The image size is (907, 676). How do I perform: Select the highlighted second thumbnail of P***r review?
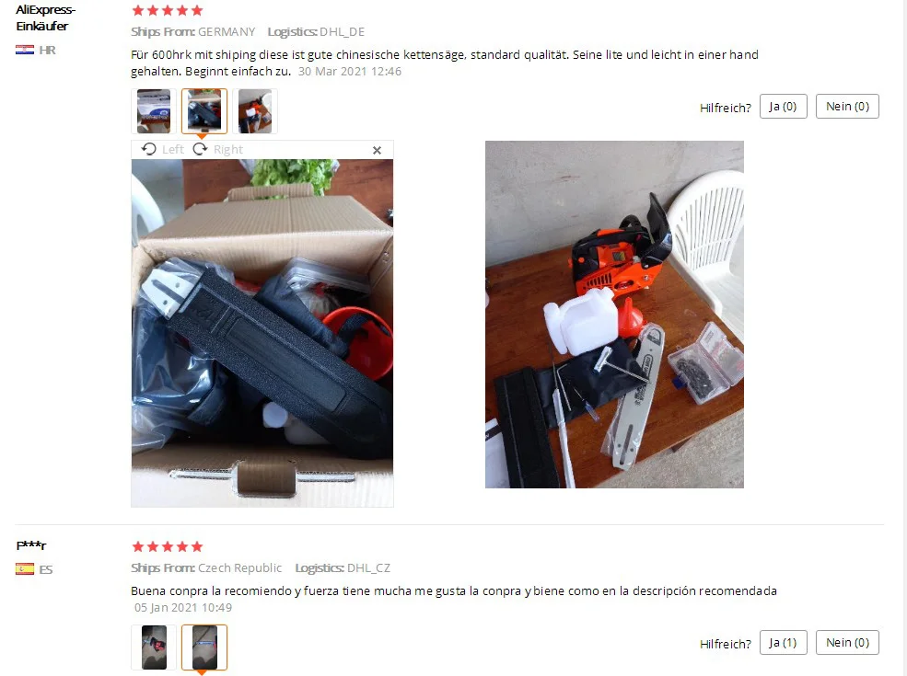tap(204, 647)
